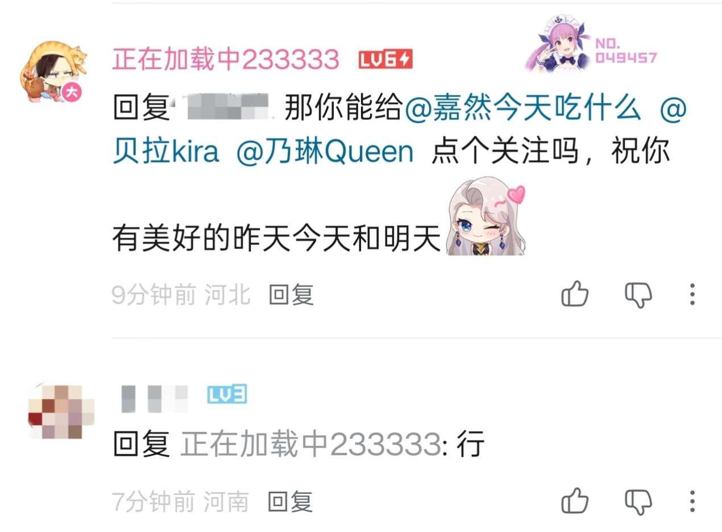Tap the LV3 level badge
Viewport: 722px width, 532px height.
point(227,394)
